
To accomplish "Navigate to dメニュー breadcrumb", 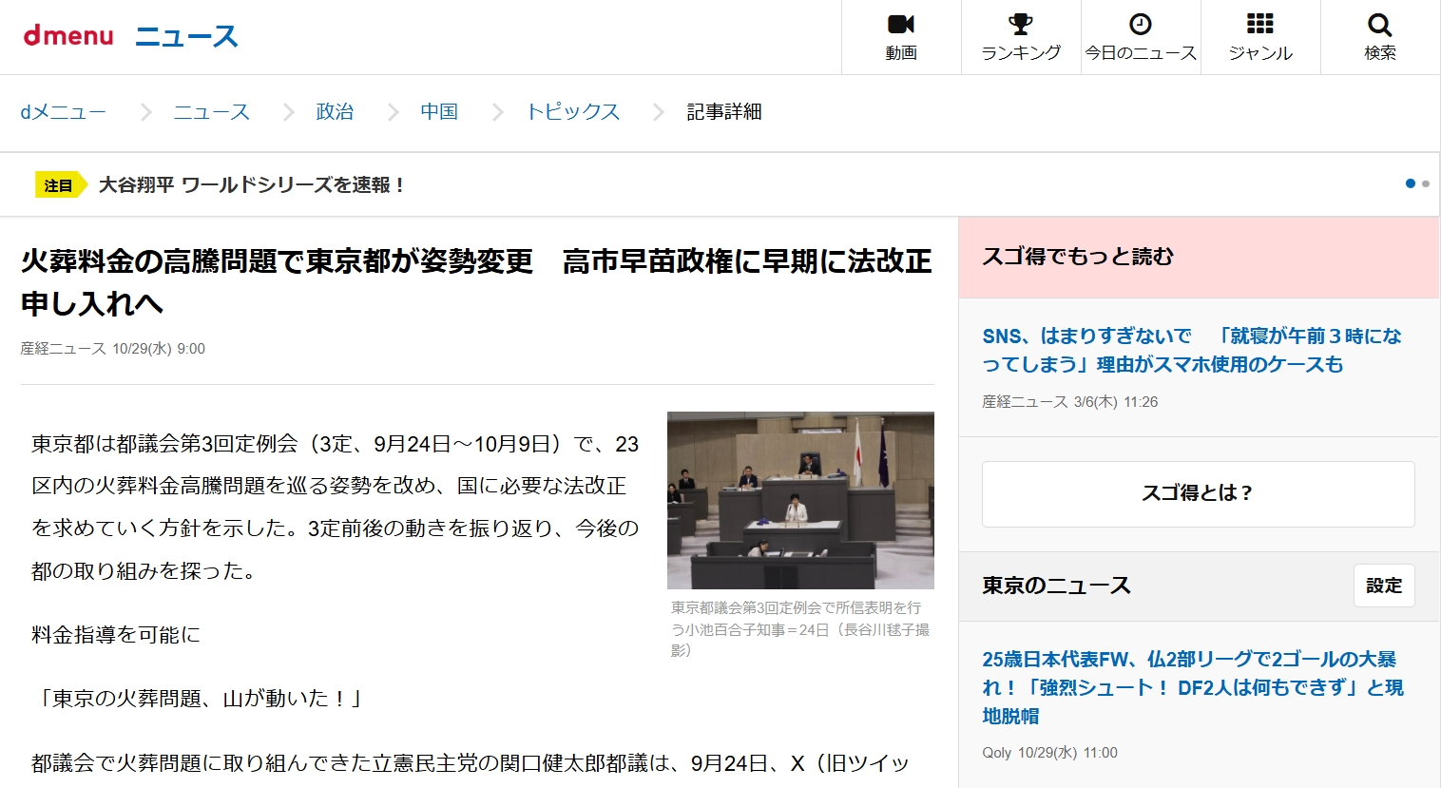I will click(x=64, y=112).
